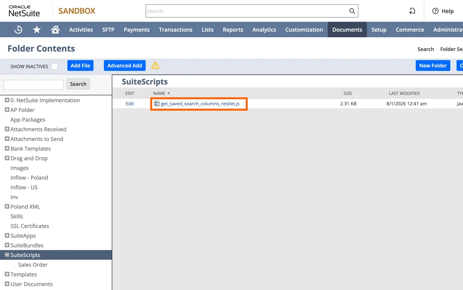Open the Reports menu

(x=233, y=29)
